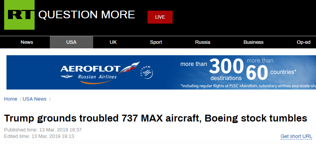Click the SkyTeam emblem in the ad

pos(146,72)
